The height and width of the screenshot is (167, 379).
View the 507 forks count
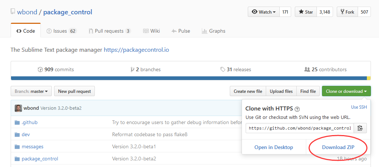coord(364,12)
